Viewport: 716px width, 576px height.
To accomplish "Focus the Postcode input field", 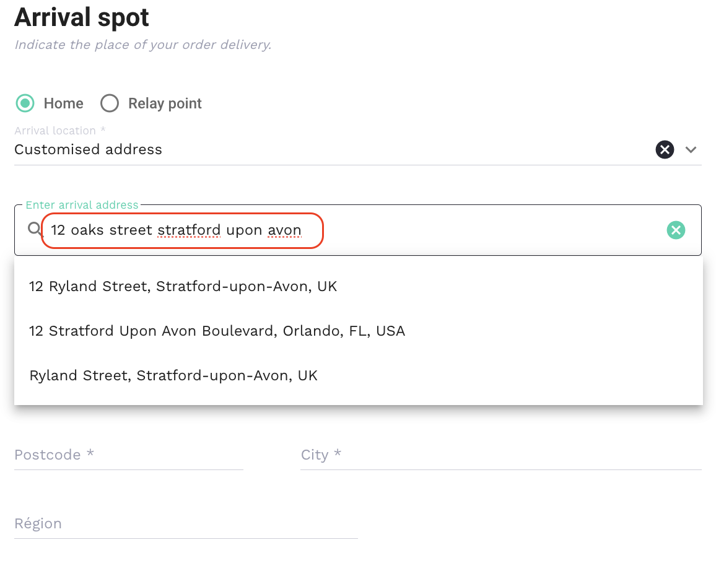I will [128, 455].
